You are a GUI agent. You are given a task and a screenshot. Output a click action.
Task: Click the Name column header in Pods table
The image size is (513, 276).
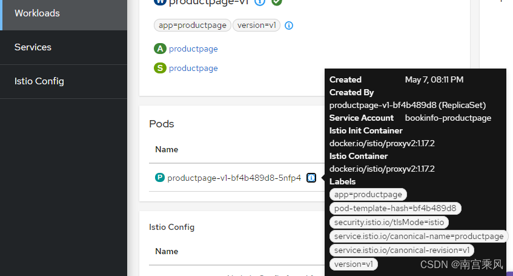[x=167, y=149]
